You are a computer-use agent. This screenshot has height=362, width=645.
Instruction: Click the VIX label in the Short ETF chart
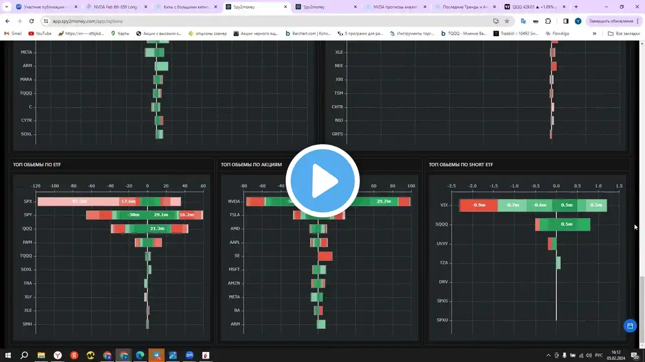coord(444,205)
